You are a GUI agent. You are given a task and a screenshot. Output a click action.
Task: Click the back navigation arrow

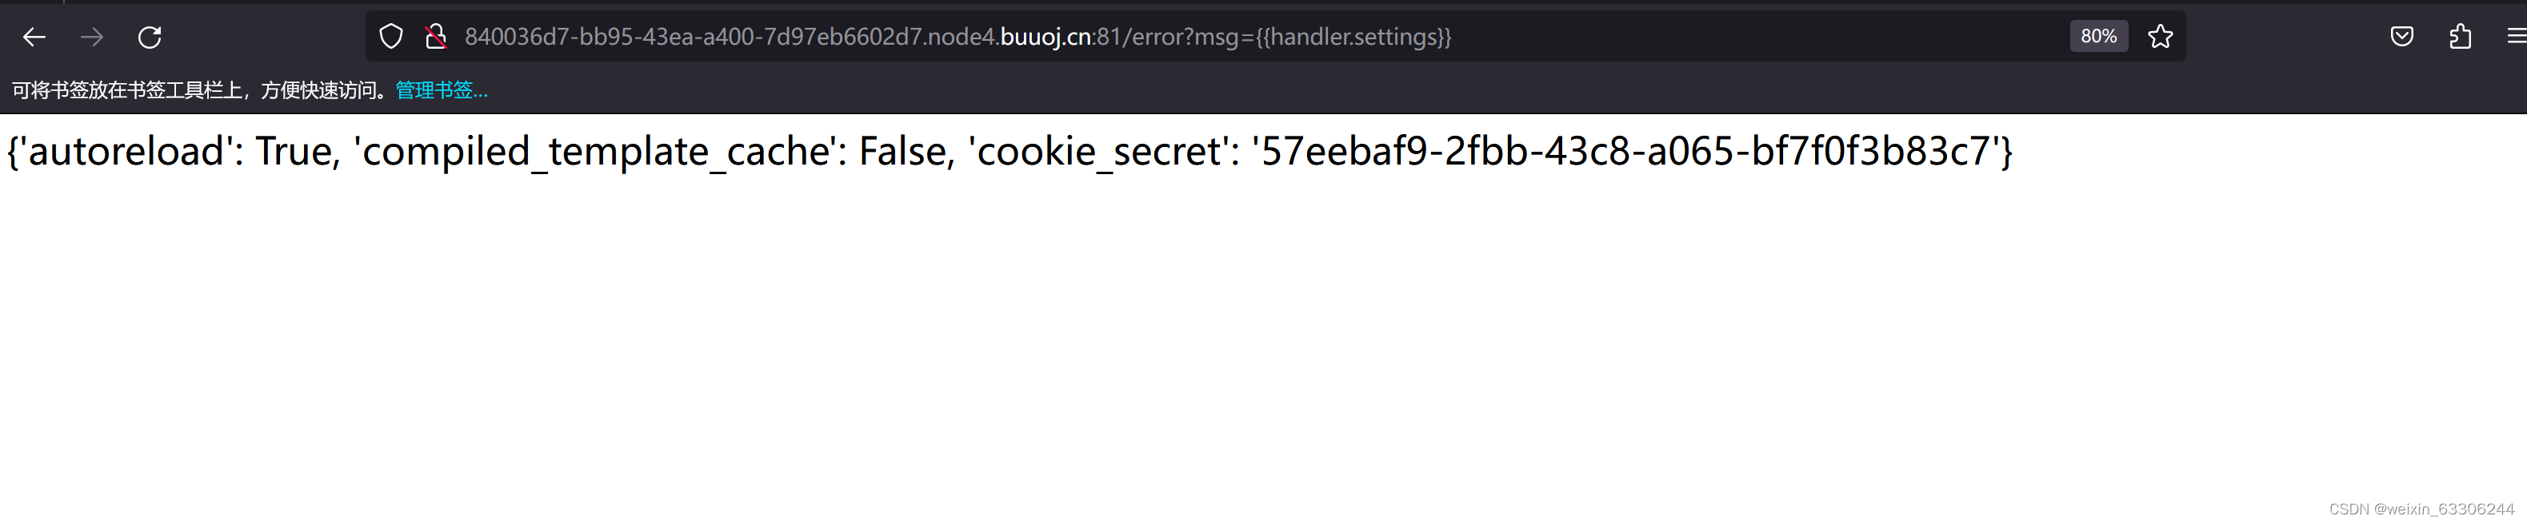[x=34, y=36]
